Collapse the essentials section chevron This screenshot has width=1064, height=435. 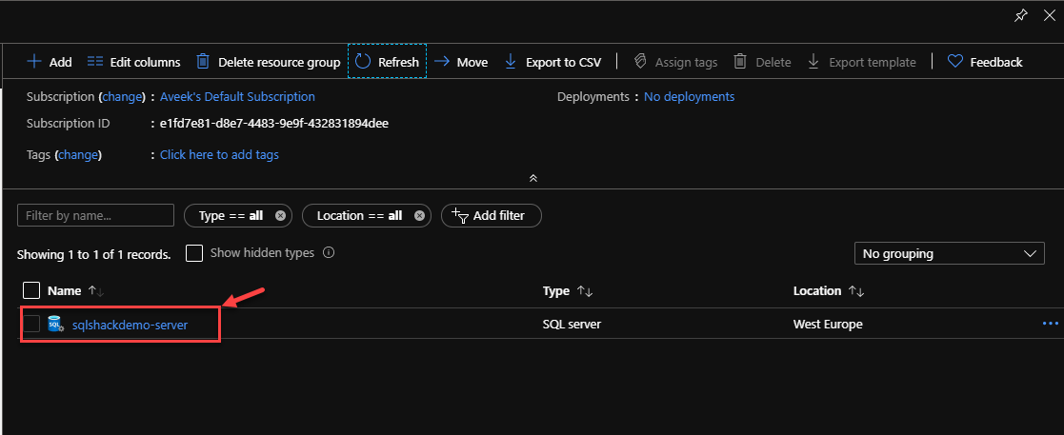click(532, 178)
